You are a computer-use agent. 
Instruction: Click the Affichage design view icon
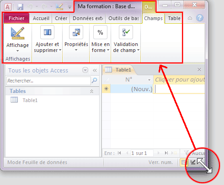[x=17, y=33]
